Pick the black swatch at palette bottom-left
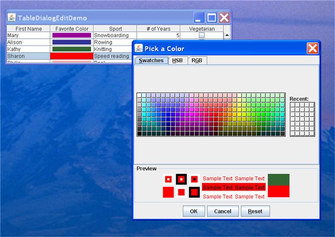Viewport: 335px width, 237px height. tap(139, 134)
